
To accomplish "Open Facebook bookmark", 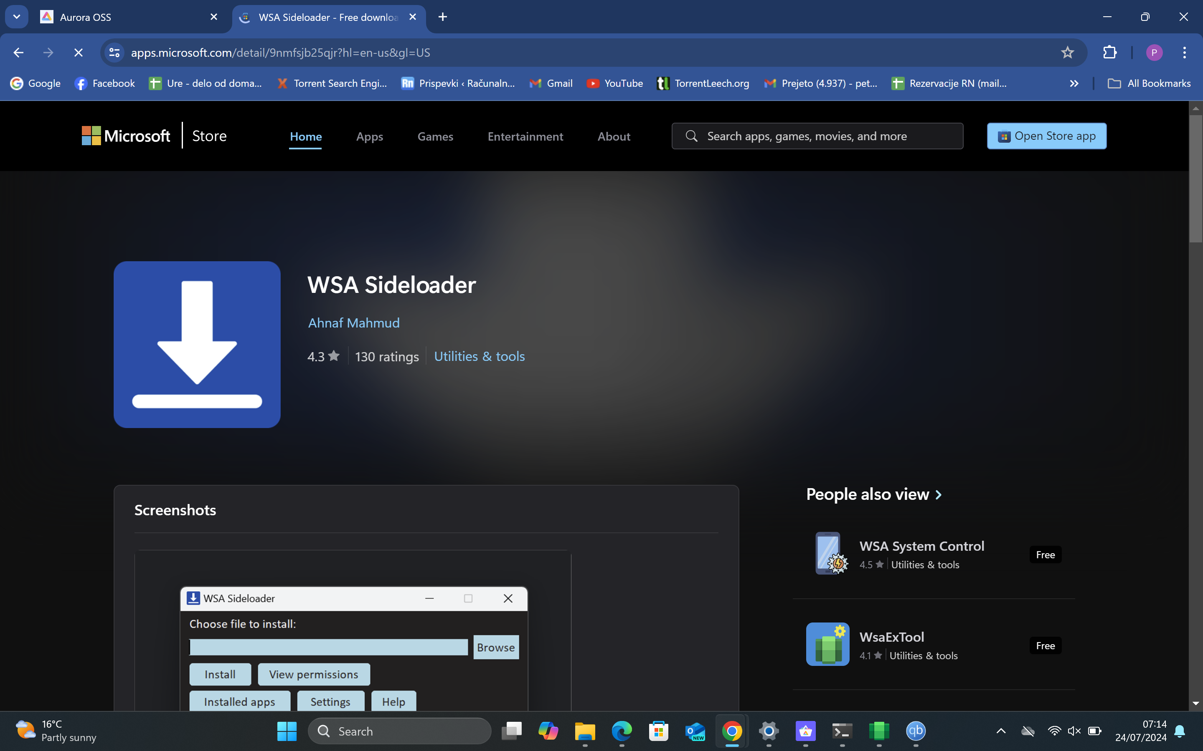I will click(105, 83).
